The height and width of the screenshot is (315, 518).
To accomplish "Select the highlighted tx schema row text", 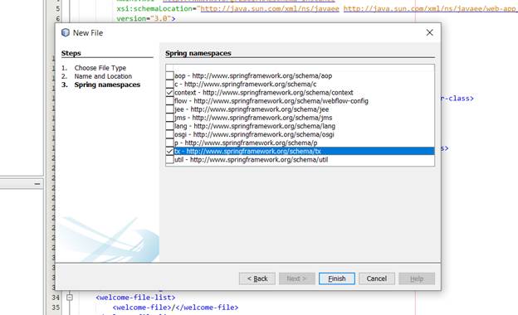I will (247, 151).
